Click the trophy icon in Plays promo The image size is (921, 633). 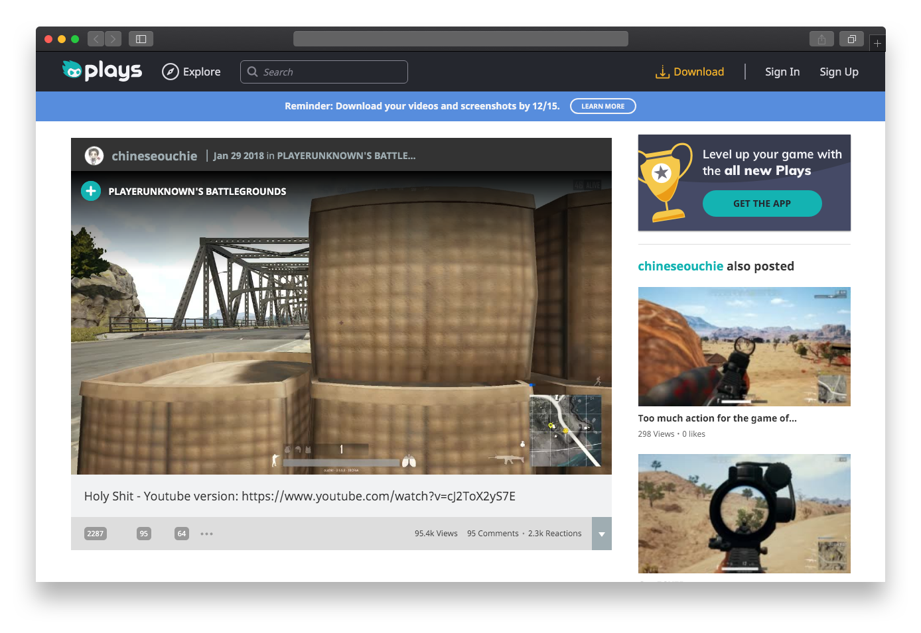tap(665, 182)
